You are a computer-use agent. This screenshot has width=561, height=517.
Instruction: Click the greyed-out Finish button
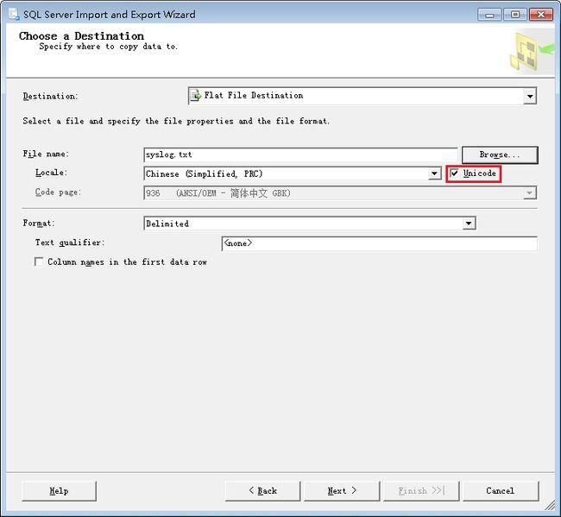[x=421, y=491]
